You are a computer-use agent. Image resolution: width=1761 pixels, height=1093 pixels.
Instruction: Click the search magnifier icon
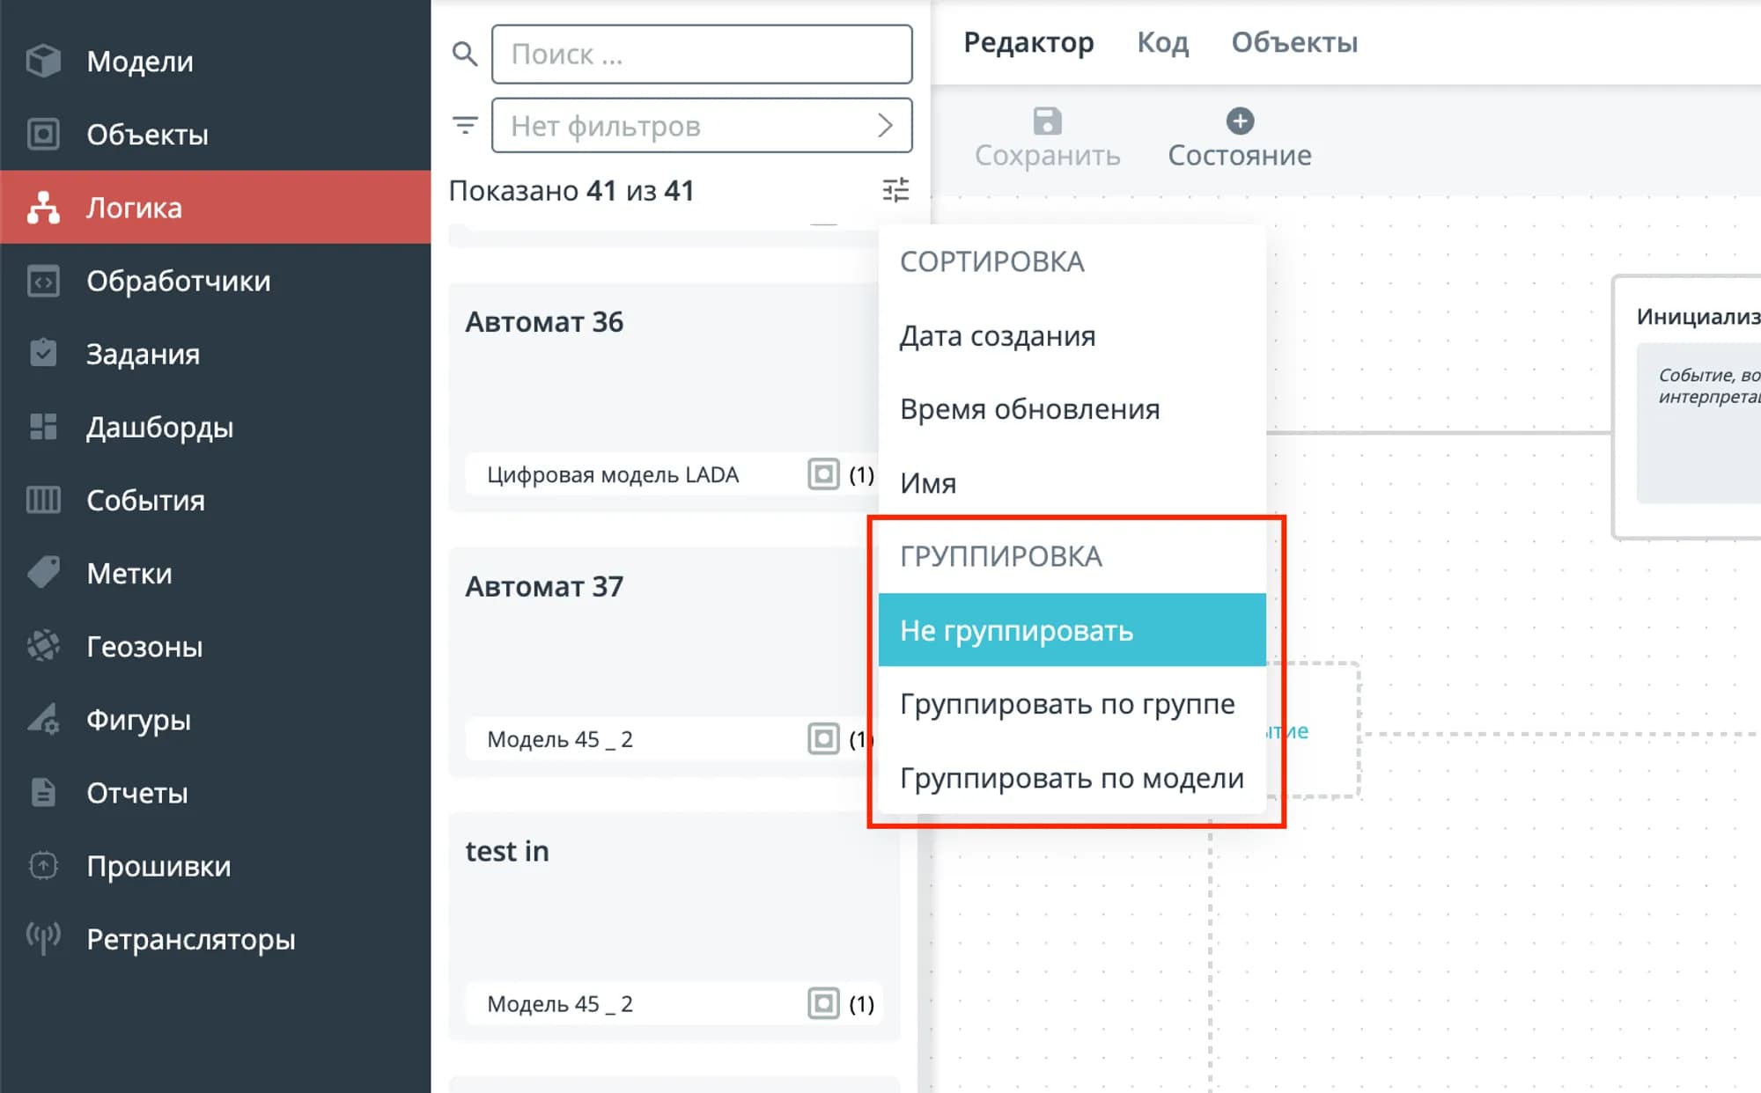(x=464, y=54)
